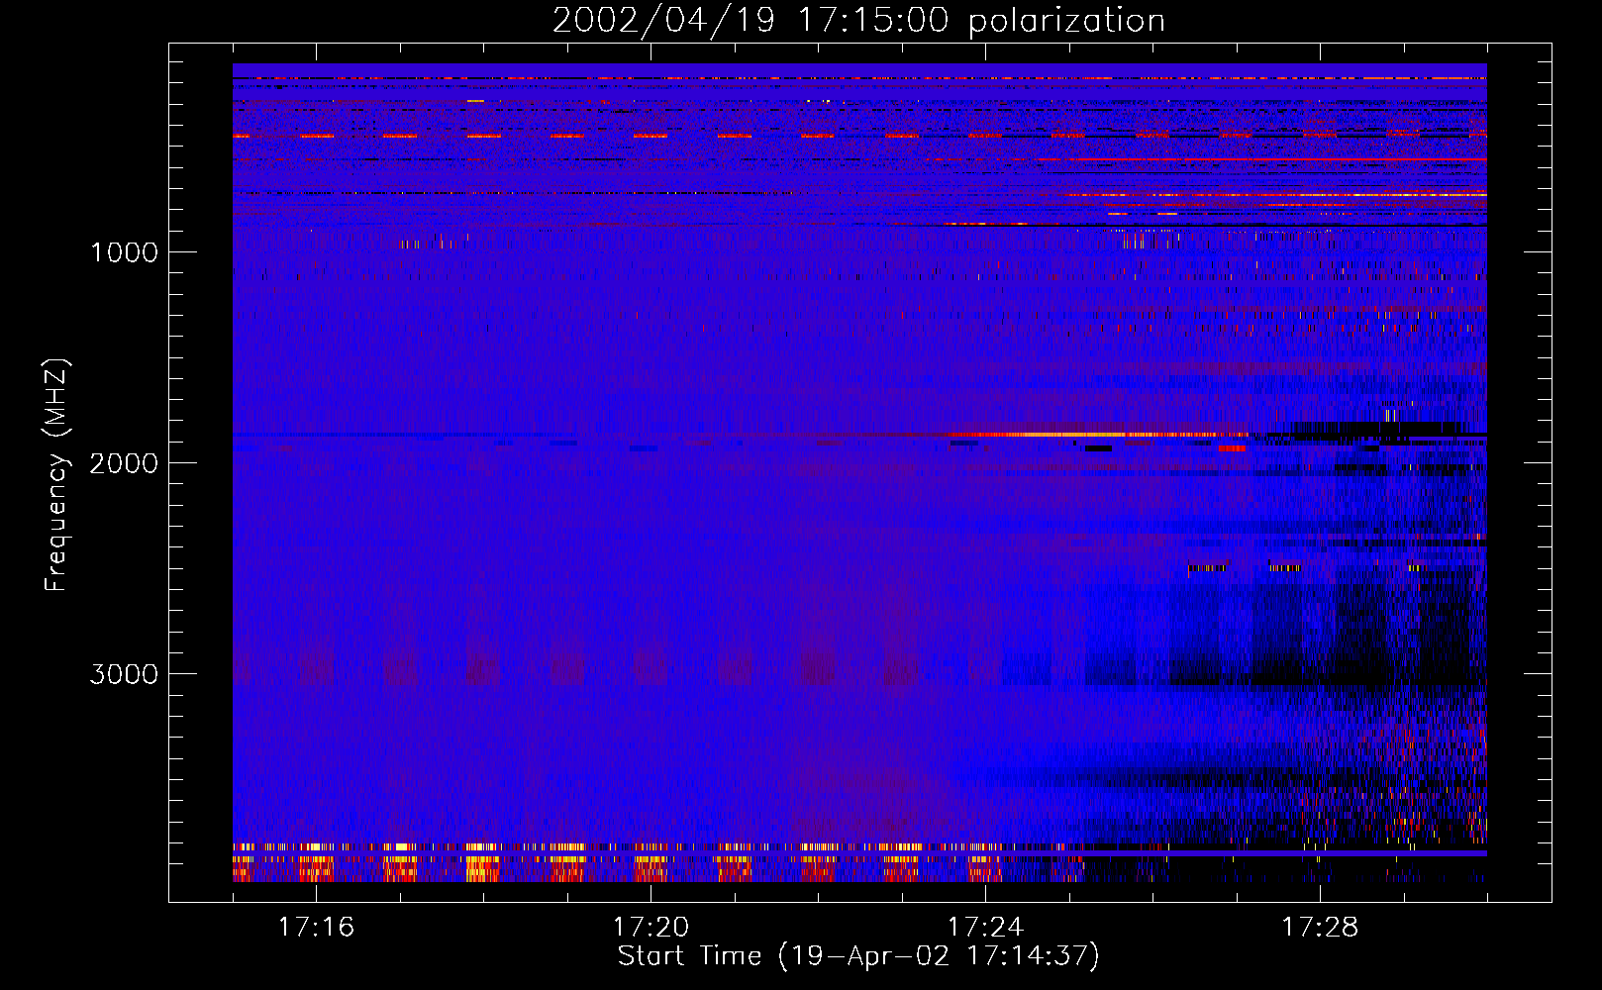
Task: Click the 'Frequency (MHZ)' axis label
Action: [x=55, y=475]
